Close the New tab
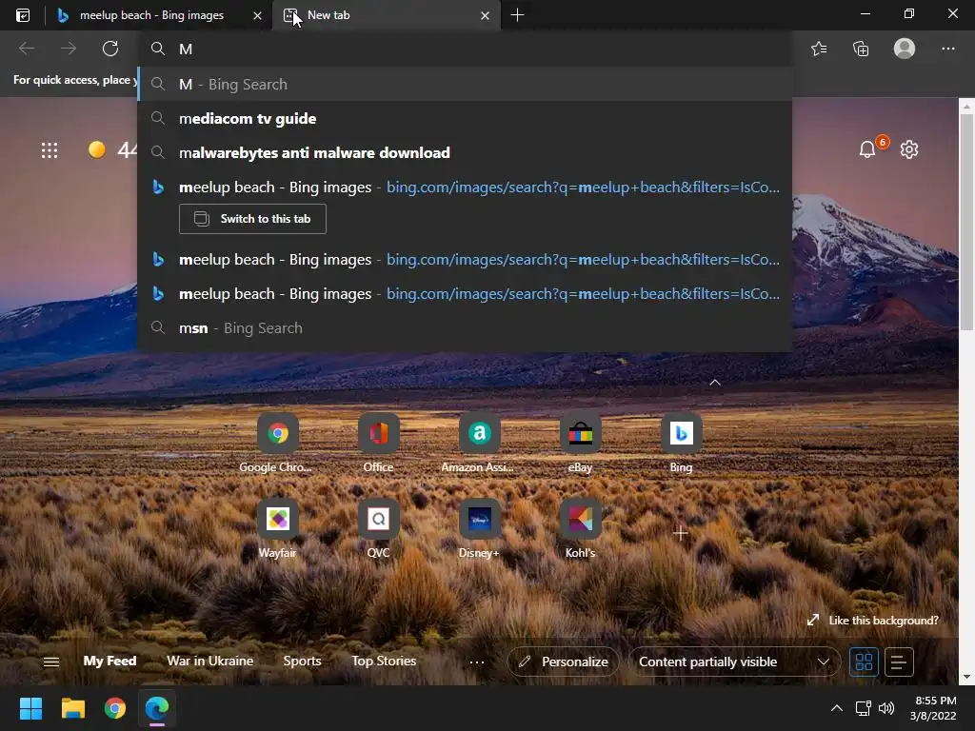The image size is (975, 731). [485, 15]
